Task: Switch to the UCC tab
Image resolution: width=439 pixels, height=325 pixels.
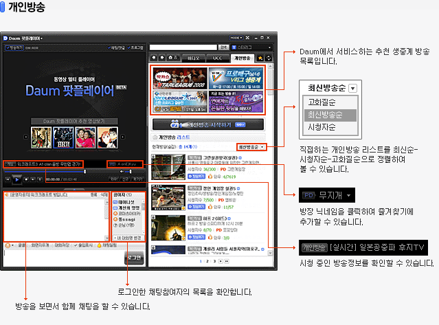Action: pos(217,58)
